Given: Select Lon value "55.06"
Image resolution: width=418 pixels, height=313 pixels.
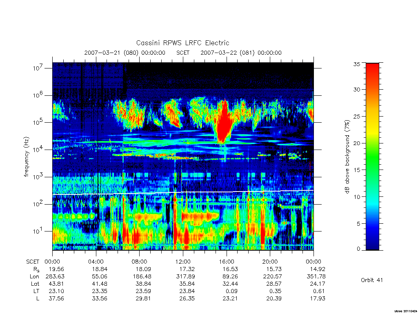Looking at the screenshot, I should (x=100, y=277).
